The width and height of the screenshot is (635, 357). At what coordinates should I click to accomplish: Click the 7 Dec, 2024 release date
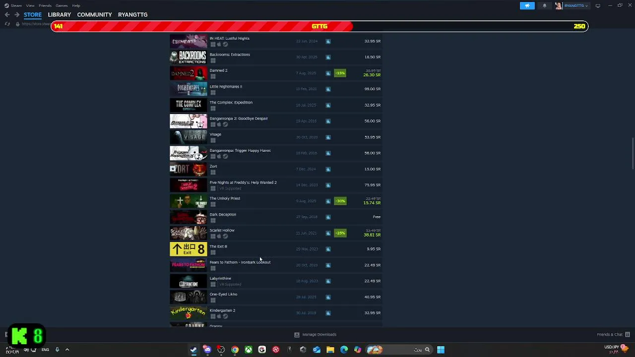tap(306, 169)
